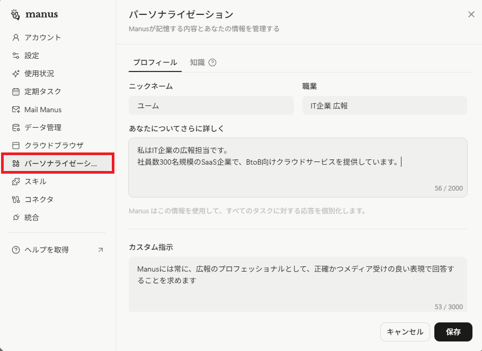Click the ニックネーム input field containing ユーム
The width and height of the screenshot is (482, 351).
click(211, 105)
